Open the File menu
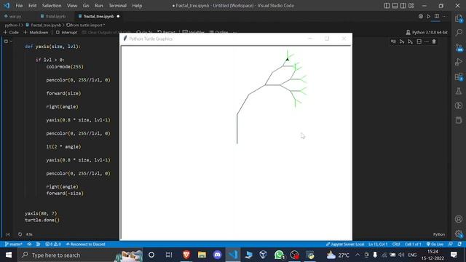Image resolution: width=466 pixels, height=262 pixels. point(19,6)
